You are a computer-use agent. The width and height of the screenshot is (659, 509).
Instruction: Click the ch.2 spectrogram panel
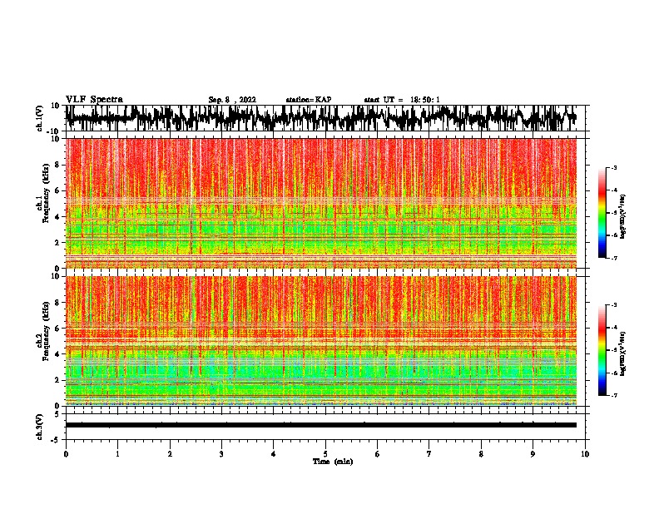pyautogui.click(x=321, y=341)
